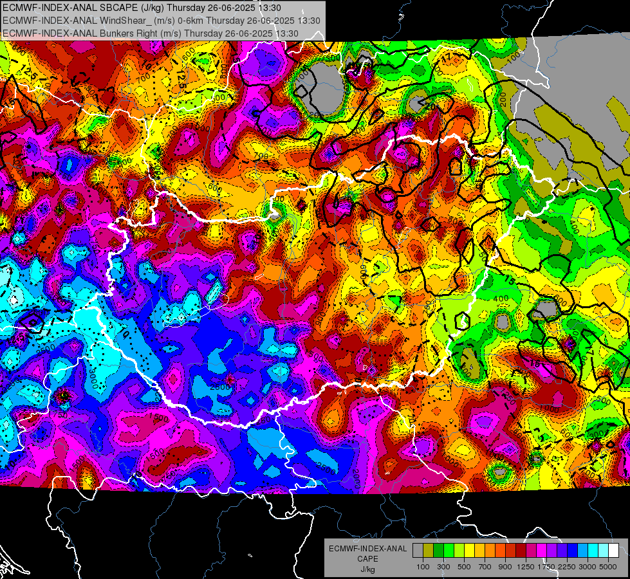Select the pure blue legend swatch right of 2250
The width and height of the screenshot is (630, 579).
click(x=572, y=550)
